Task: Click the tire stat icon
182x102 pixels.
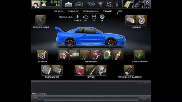Action: click(102, 17)
